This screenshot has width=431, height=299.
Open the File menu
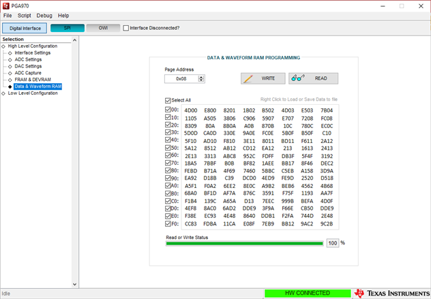(8, 16)
